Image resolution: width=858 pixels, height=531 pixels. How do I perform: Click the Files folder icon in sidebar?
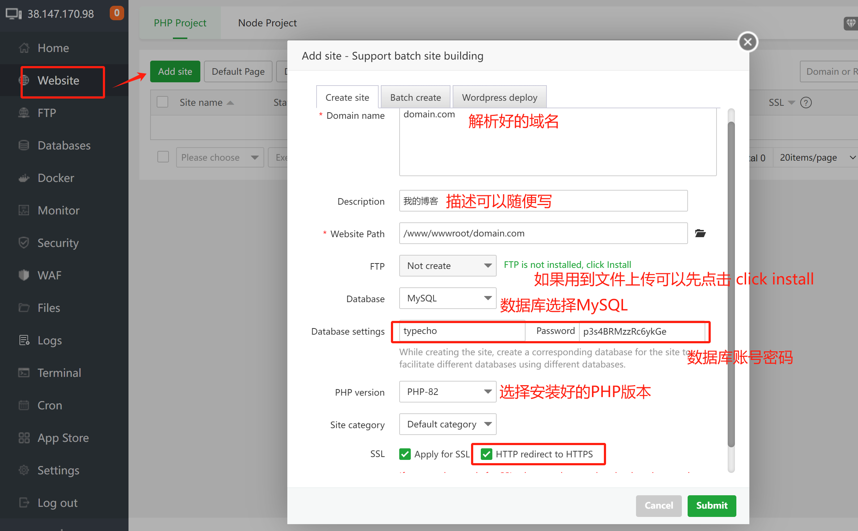[x=24, y=308]
